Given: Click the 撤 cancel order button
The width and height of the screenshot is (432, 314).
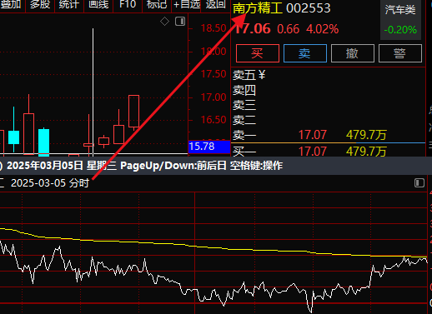Looking at the screenshot, I should [353, 53].
